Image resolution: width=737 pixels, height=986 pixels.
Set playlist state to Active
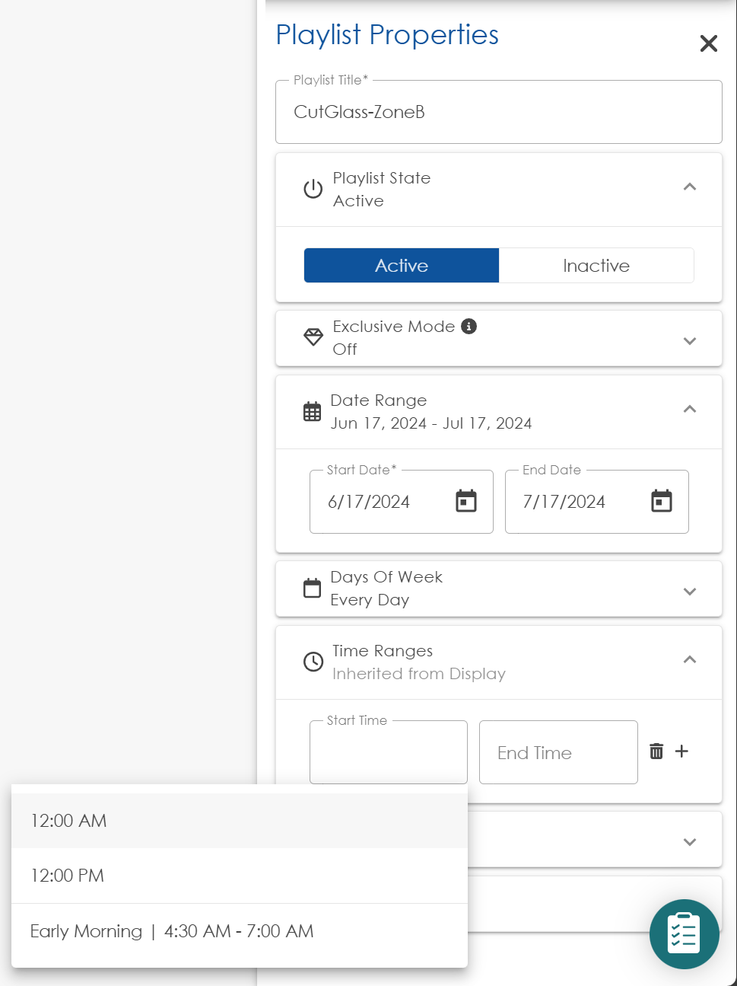click(x=401, y=265)
